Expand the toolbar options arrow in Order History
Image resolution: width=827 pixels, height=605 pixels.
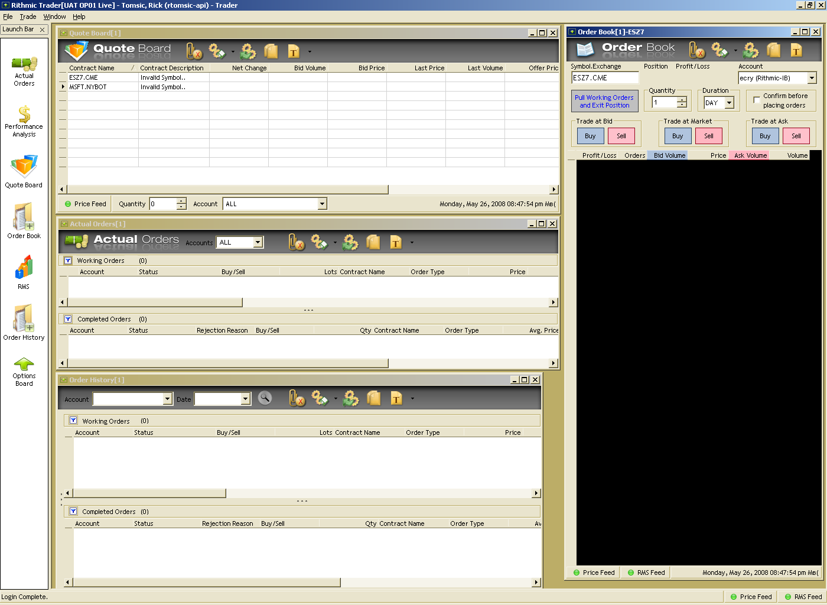(412, 399)
